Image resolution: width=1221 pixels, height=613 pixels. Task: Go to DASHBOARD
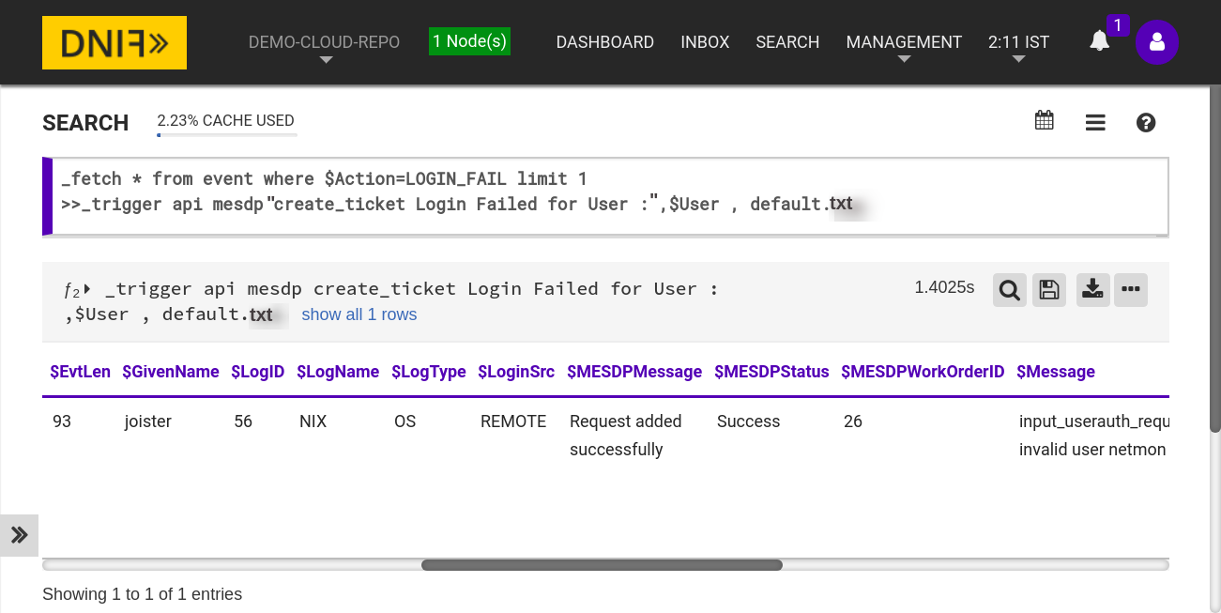[x=605, y=42]
